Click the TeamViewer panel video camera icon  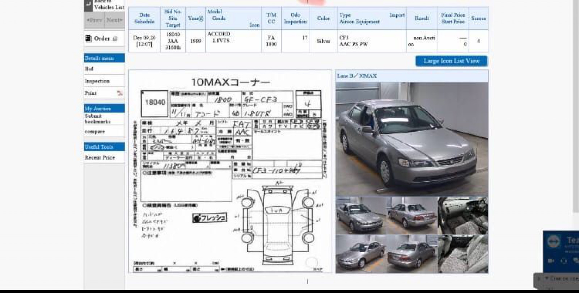[x=551, y=260]
